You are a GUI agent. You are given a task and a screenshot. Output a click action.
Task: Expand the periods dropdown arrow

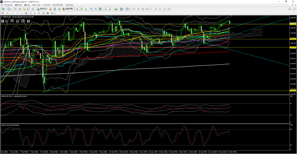(x=124, y=9)
